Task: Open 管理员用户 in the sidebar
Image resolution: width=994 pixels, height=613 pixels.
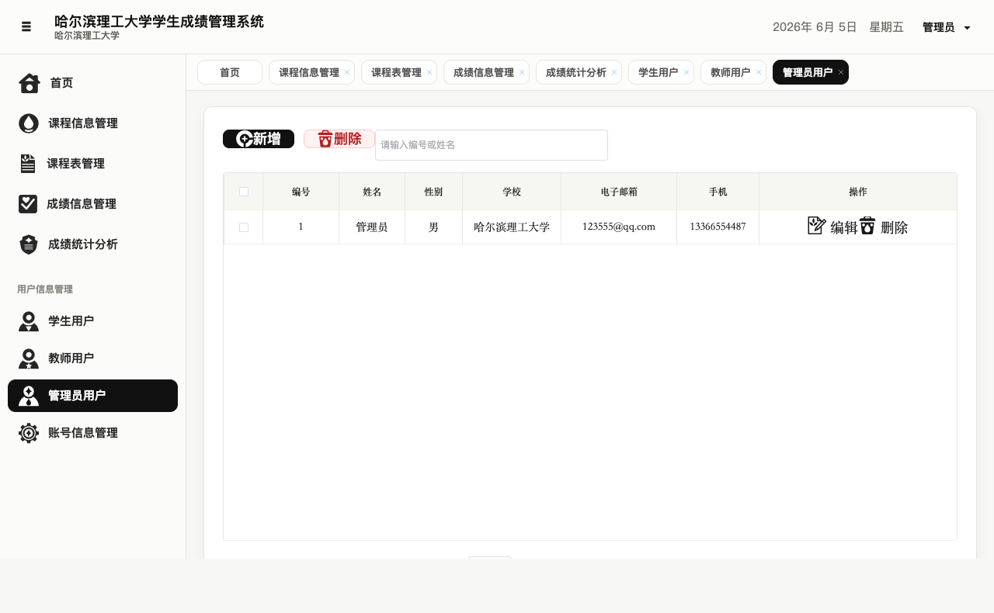Action: coord(92,396)
